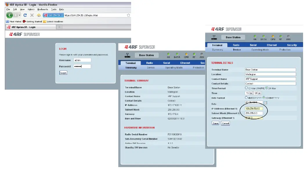Click the stop loading X icon
The width and height of the screenshot is (308, 181).
point(32,15)
